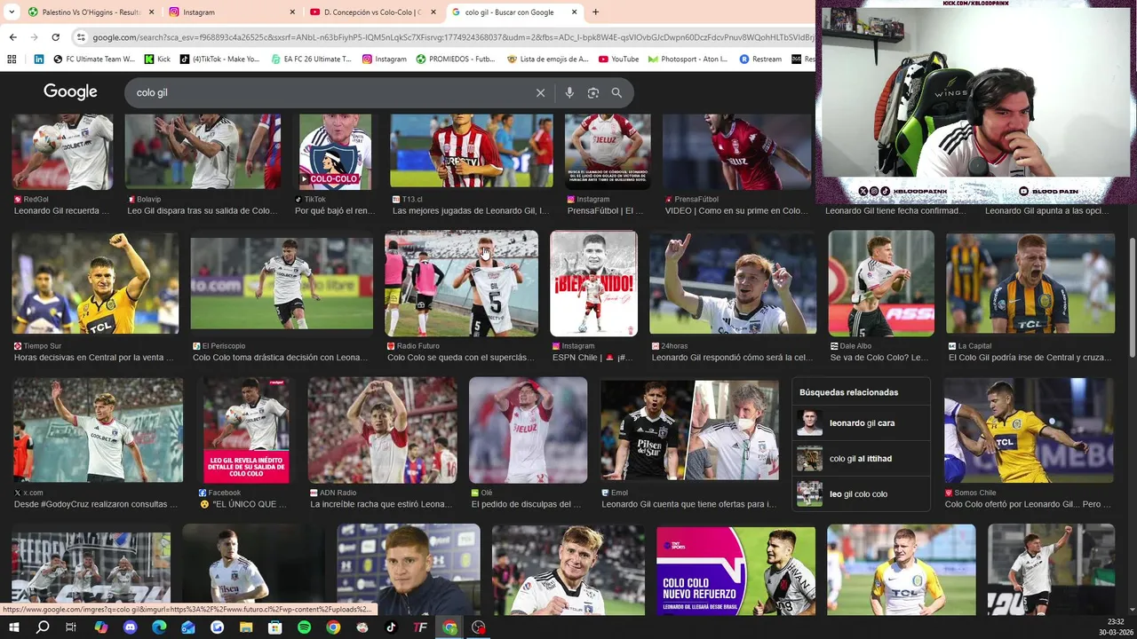This screenshot has height=639, width=1137.
Task: Open the Olé image result
Action: click(528, 430)
